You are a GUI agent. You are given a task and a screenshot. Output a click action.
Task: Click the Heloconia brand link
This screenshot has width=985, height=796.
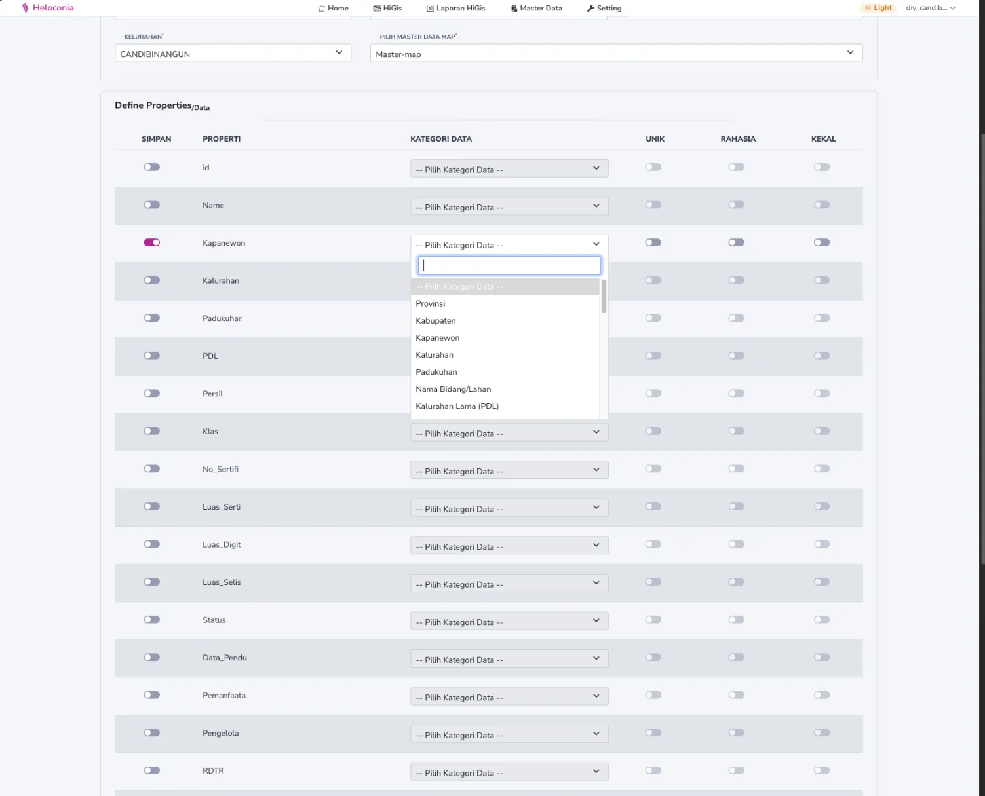click(x=51, y=7)
